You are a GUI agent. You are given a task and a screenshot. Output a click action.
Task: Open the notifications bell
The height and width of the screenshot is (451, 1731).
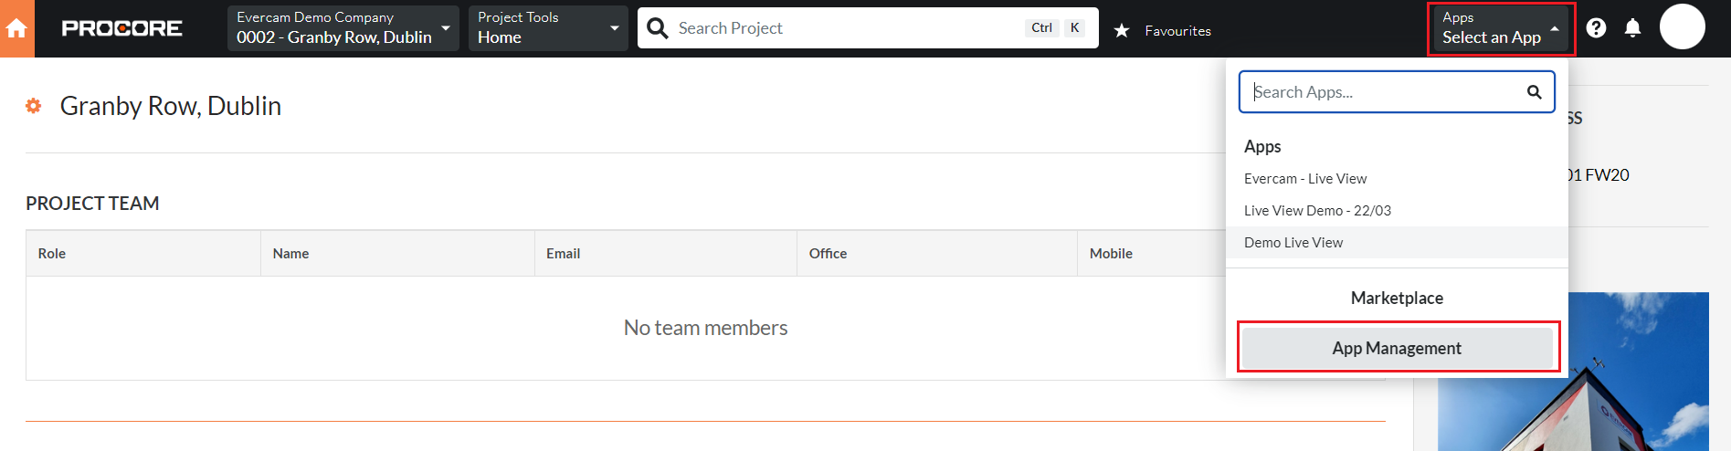point(1632,28)
